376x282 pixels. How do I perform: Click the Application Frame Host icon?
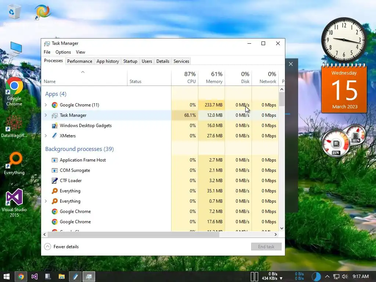tap(55, 160)
